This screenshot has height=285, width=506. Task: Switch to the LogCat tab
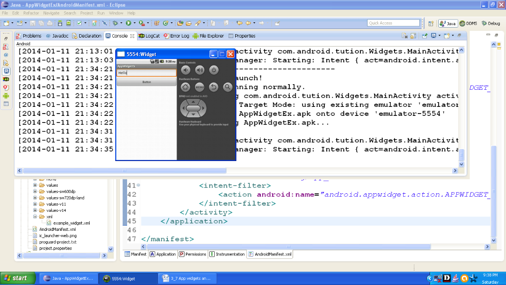pyautogui.click(x=149, y=36)
